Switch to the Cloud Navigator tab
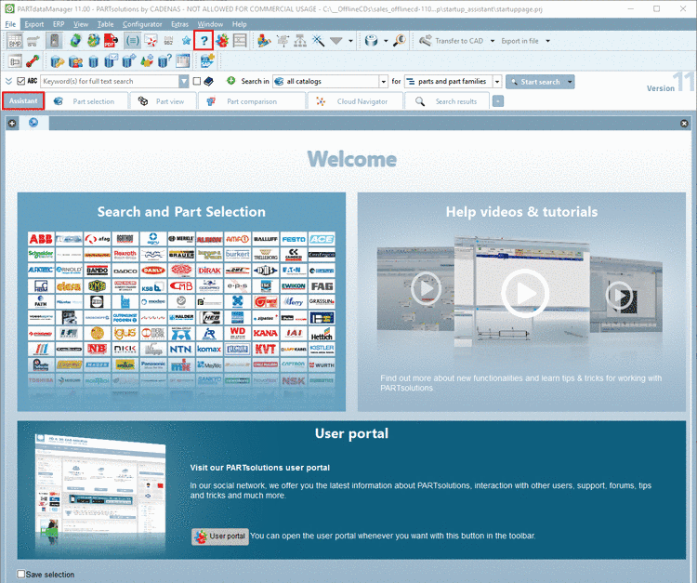This screenshot has height=583, width=697. (355, 101)
